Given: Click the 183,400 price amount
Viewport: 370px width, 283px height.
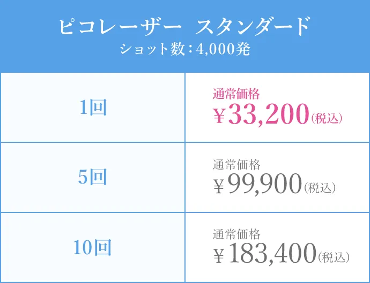Looking at the screenshot, I should point(272,255).
